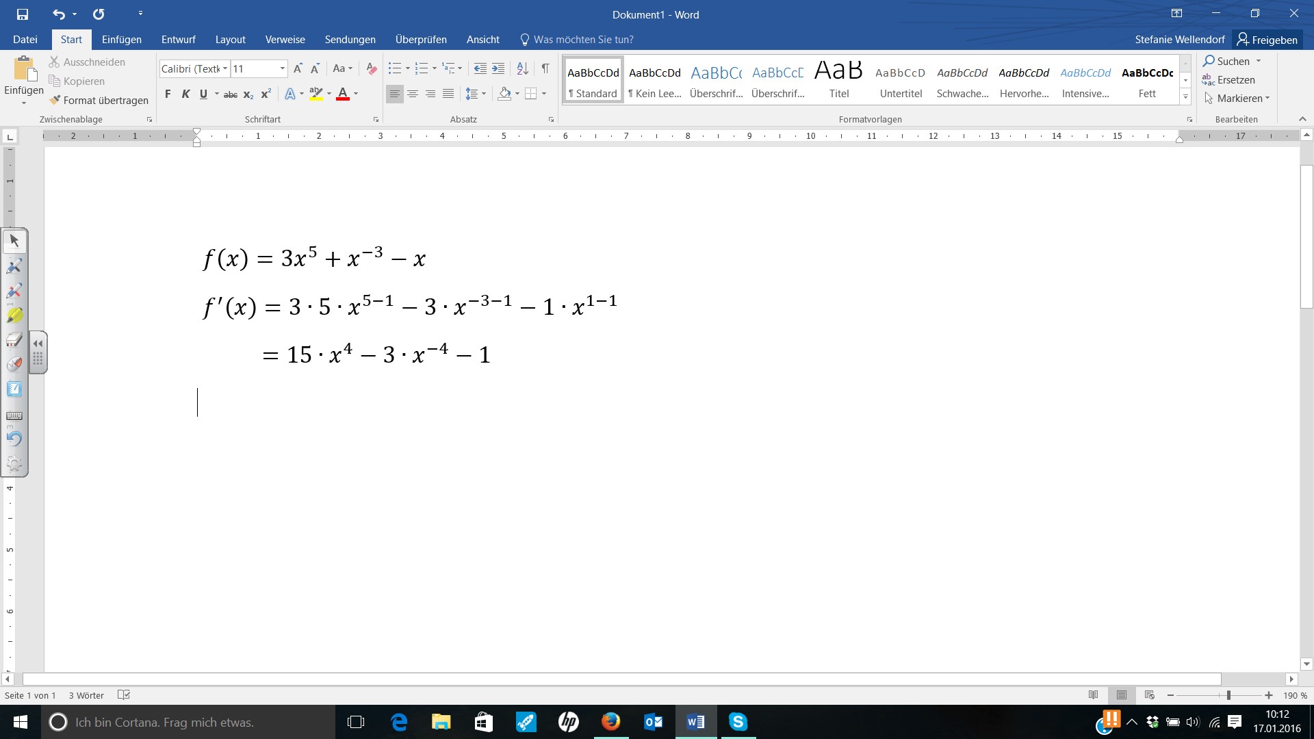Click the Format übertragen painter icon

(55, 100)
